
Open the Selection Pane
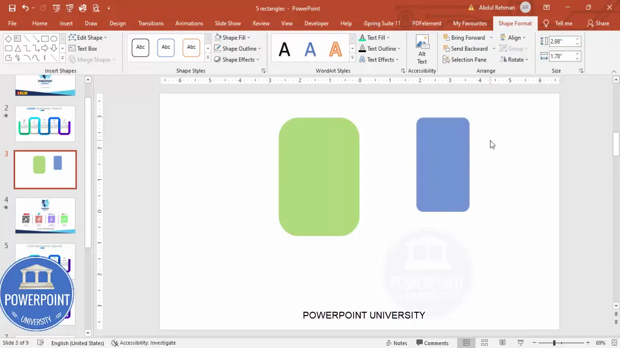click(465, 59)
